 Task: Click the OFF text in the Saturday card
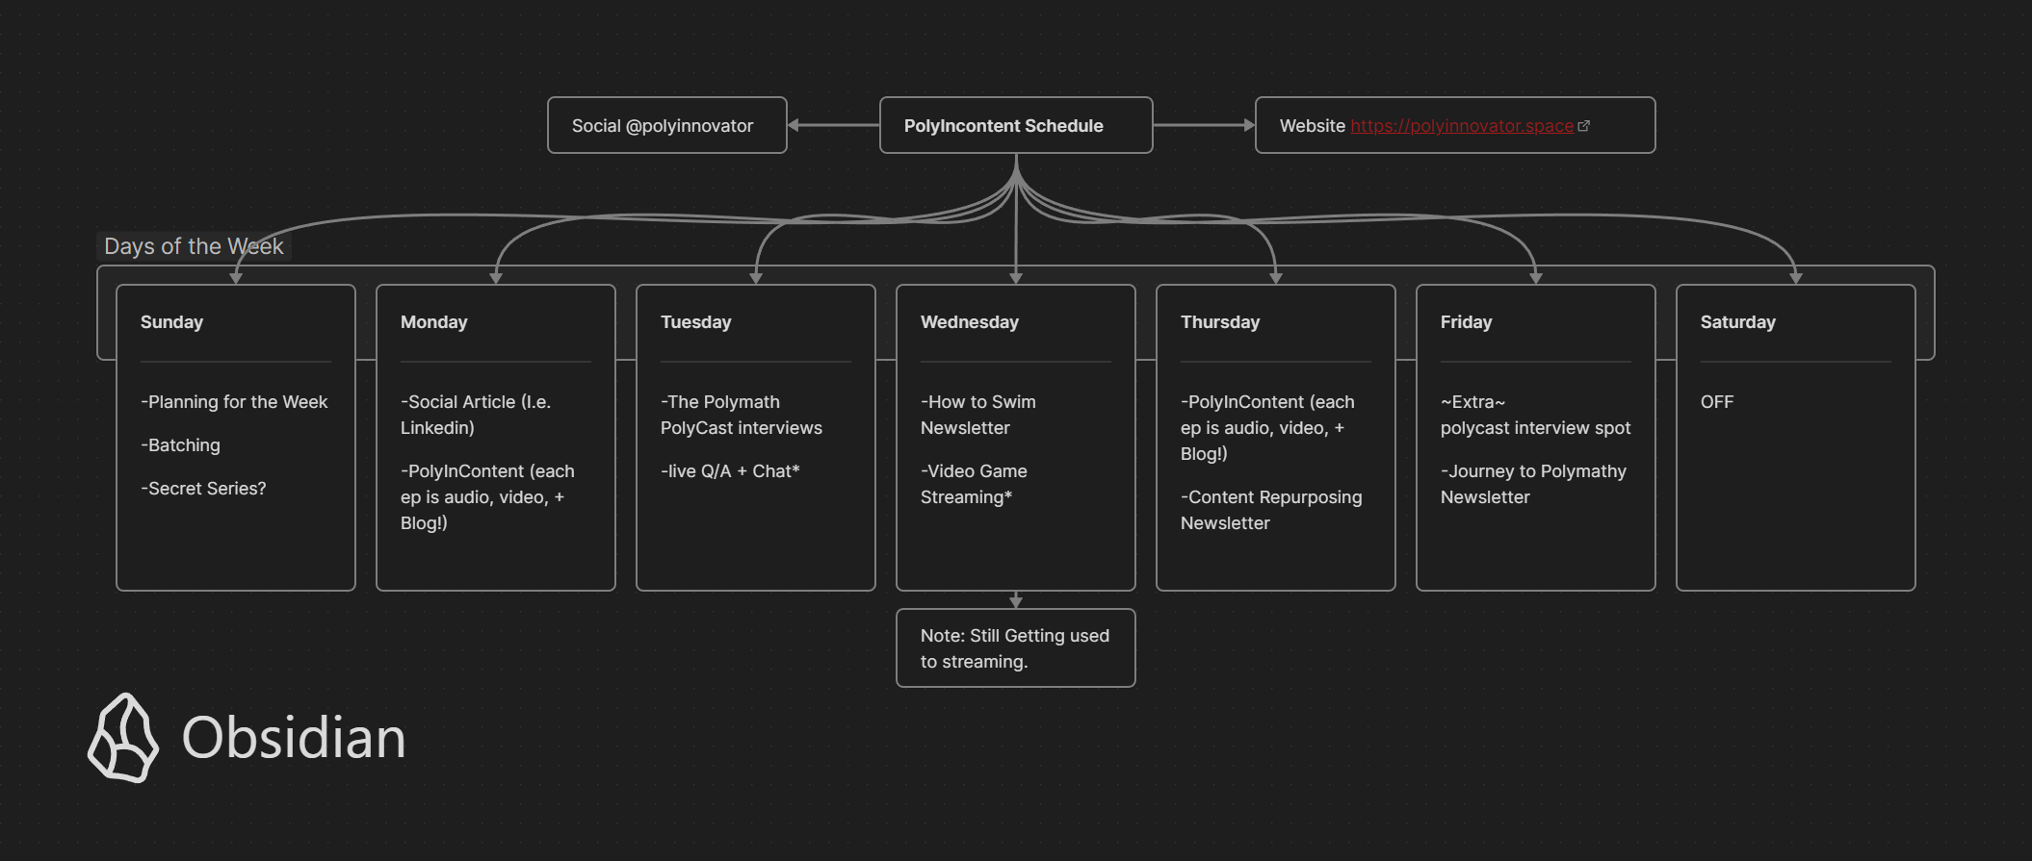[1716, 402]
